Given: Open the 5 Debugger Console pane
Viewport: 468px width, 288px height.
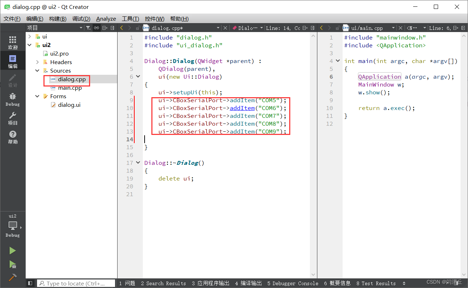Looking at the screenshot, I should (293, 283).
